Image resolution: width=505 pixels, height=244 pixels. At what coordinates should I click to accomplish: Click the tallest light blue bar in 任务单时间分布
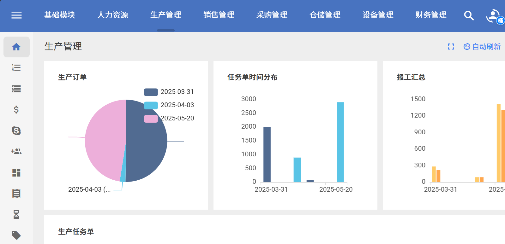point(340,142)
